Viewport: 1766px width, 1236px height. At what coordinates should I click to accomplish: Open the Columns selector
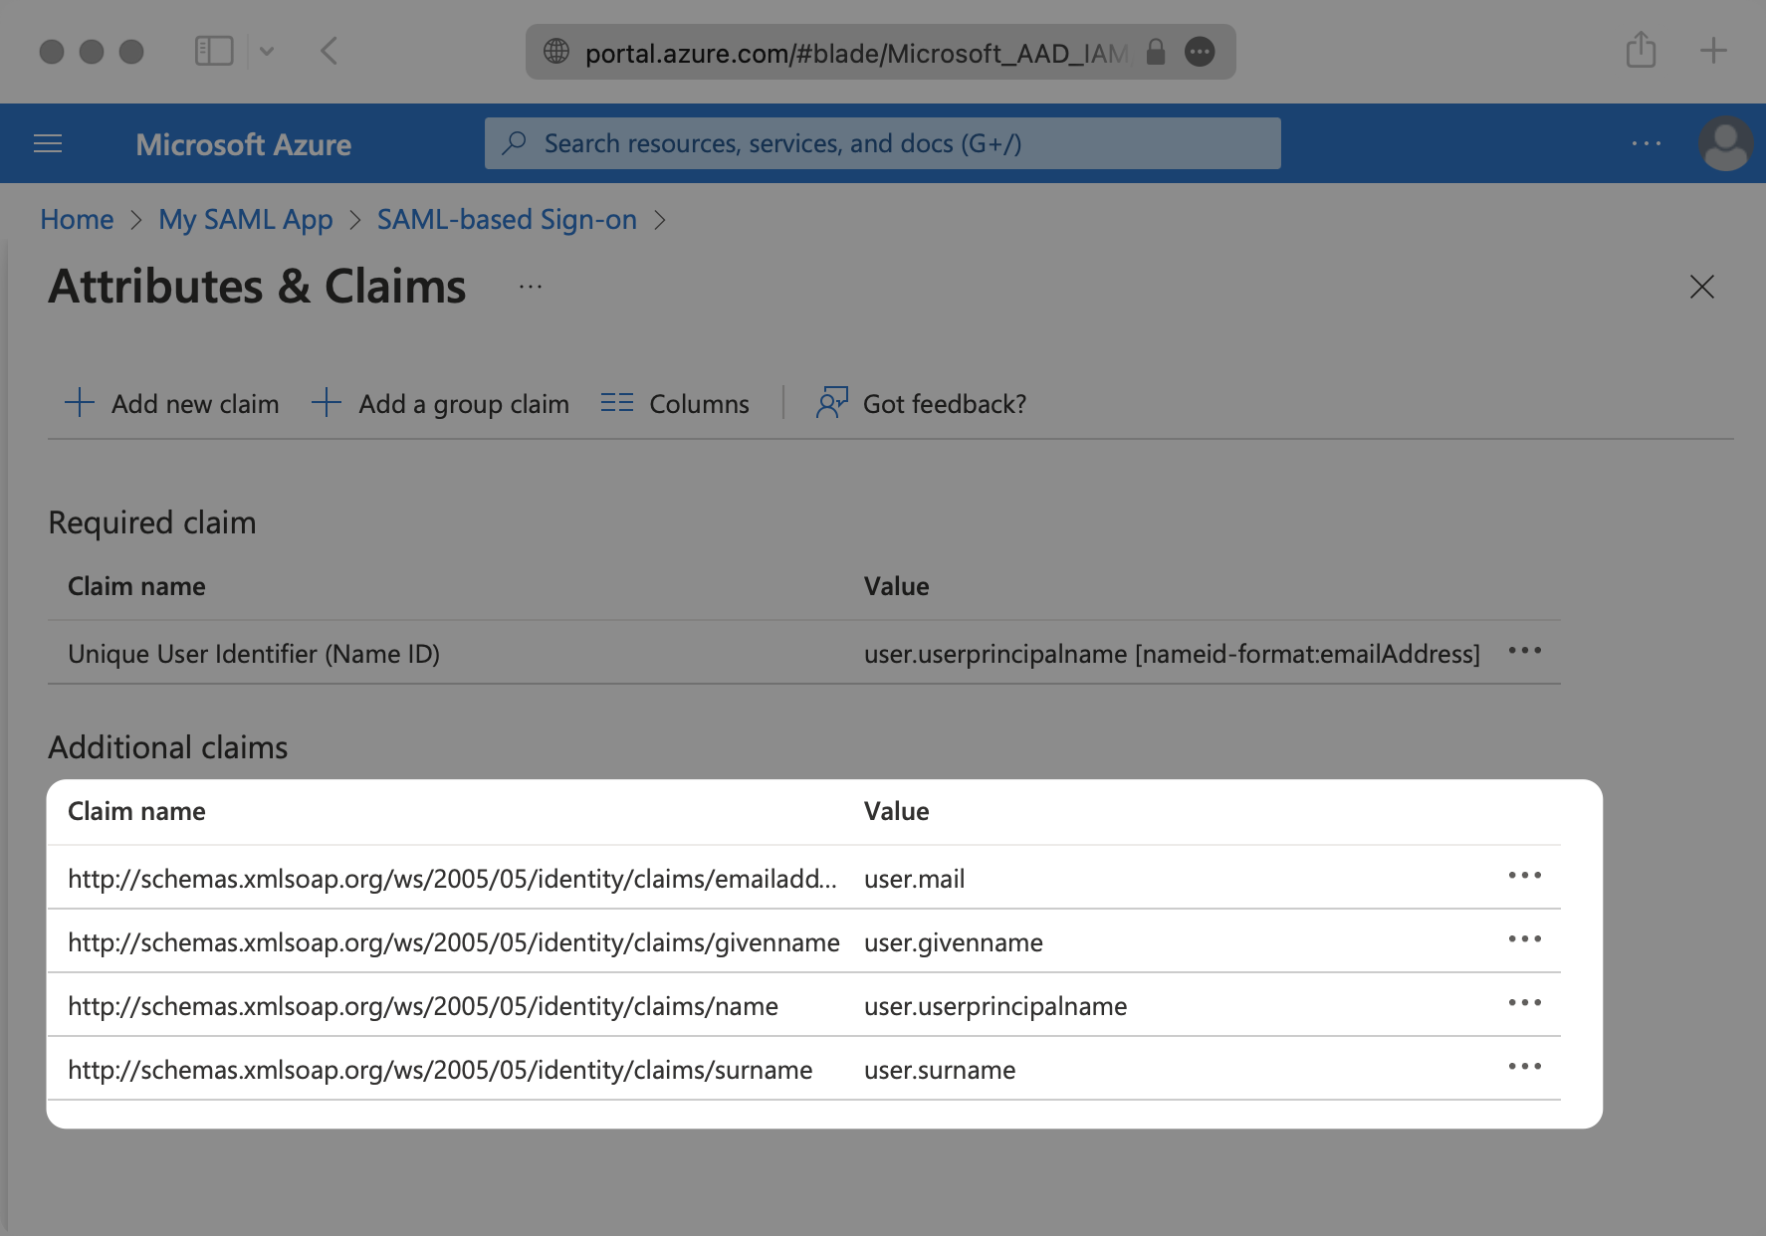(675, 404)
